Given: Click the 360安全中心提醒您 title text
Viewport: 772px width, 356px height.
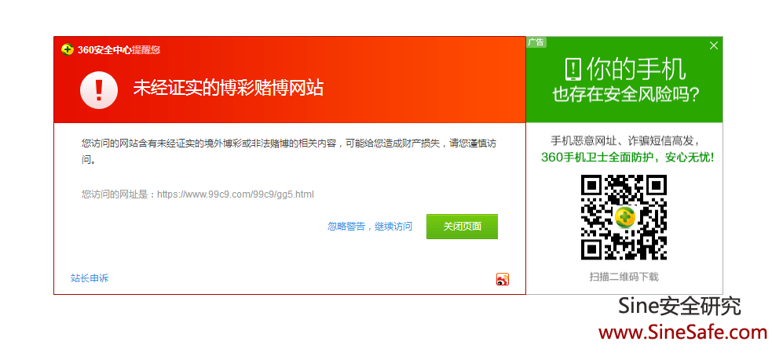Looking at the screenshot, I should (x=119, y=49).
